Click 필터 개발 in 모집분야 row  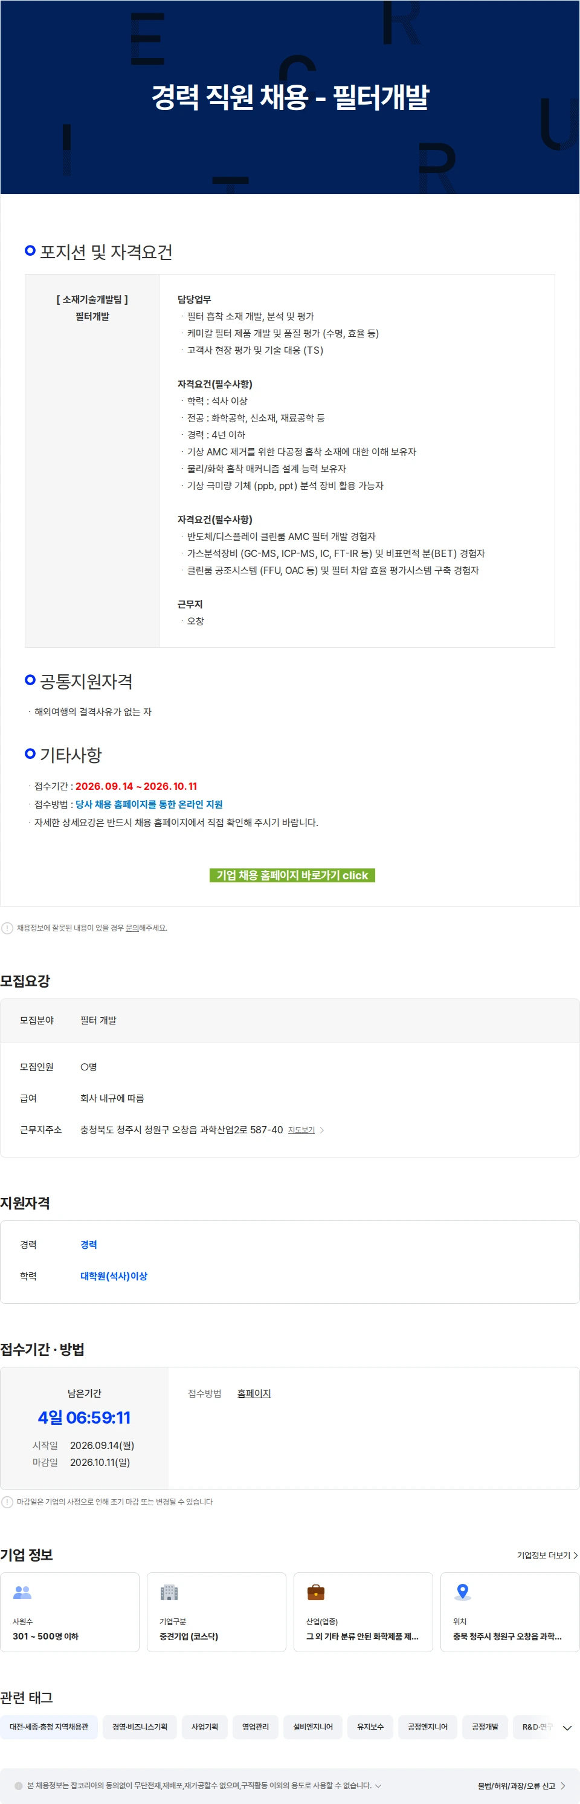pos(98,1020)
